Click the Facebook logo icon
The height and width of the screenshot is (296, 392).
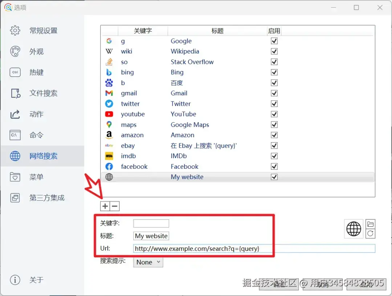[109, 167]
